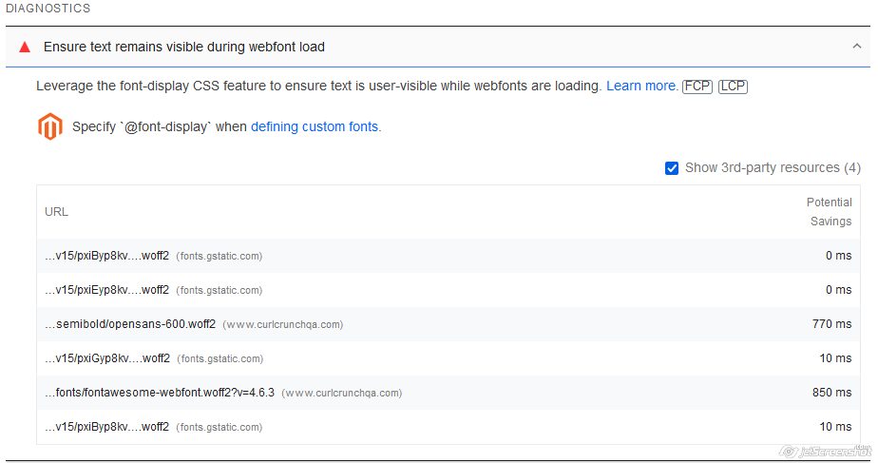Click the URL column header
This screenshot has width=878, height=463.
tap(56, 211)
